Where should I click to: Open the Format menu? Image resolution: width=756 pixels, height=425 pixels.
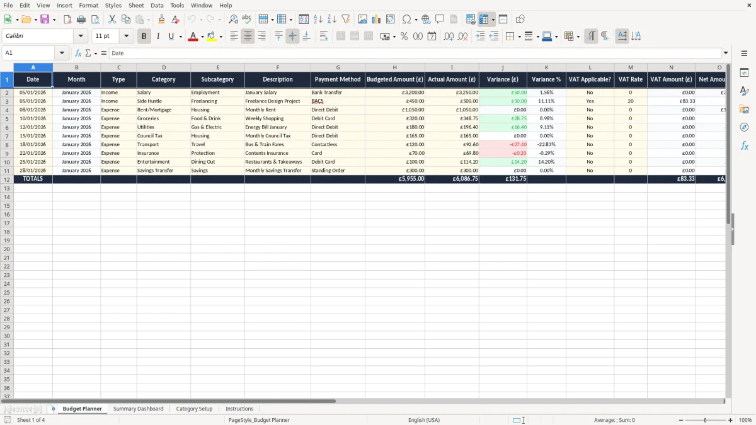tap(89, 5)
